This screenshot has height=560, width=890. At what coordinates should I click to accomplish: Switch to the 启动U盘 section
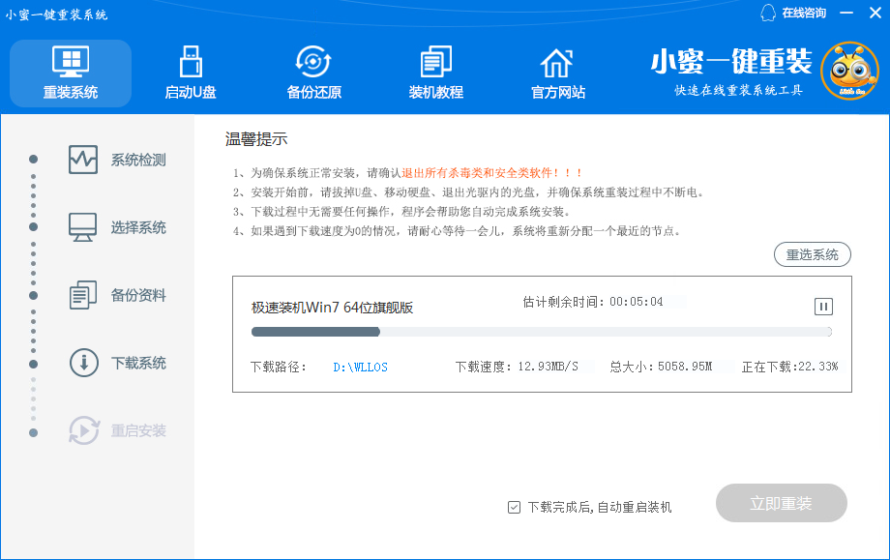pyautogui.click(x=191, y=63)
